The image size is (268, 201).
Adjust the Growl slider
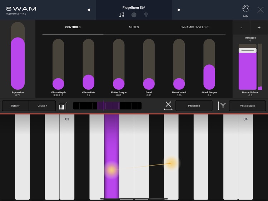[149, 64]
